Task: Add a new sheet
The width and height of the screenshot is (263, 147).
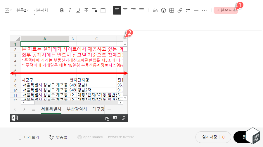Action: 109,109
